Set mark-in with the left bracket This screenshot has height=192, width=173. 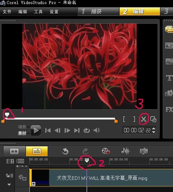pyautogui.click(x=124, y=119)
